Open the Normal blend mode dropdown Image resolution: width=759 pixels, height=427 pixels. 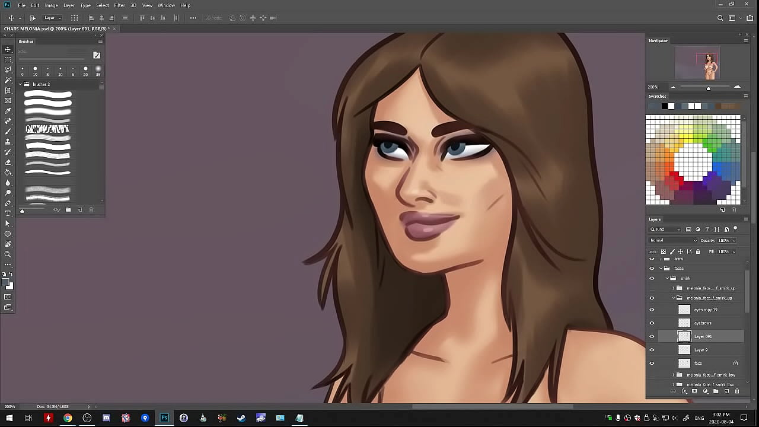[x=673, y=241]
